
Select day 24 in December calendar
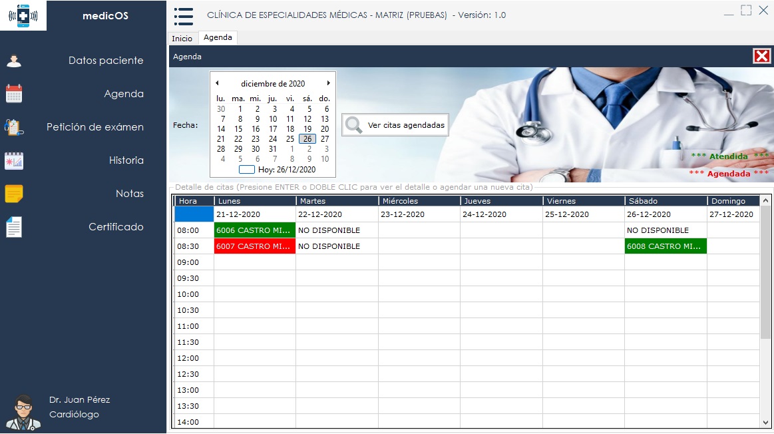[273, 139]
